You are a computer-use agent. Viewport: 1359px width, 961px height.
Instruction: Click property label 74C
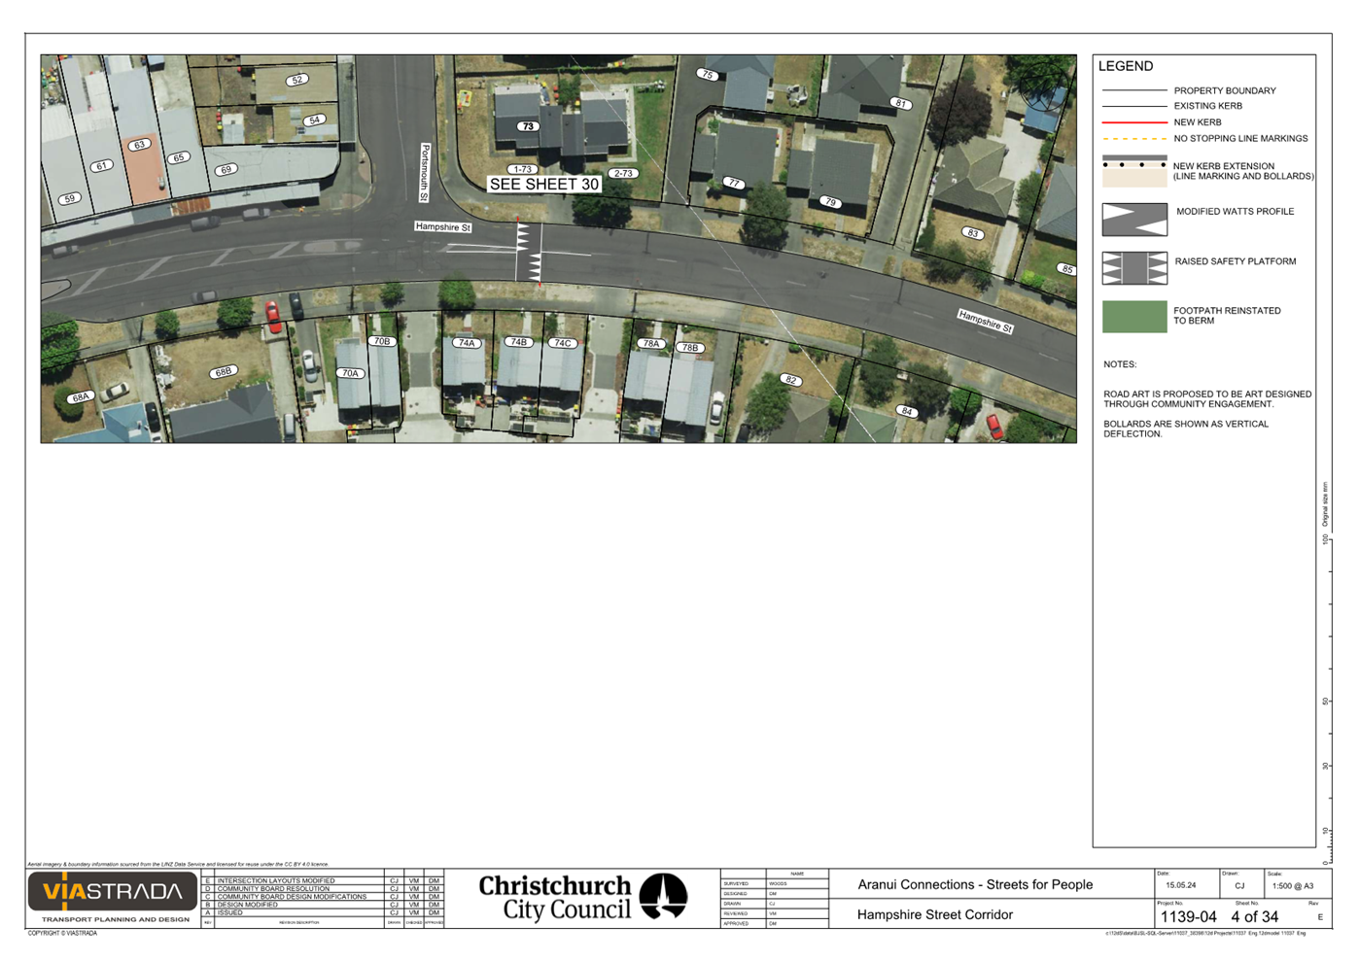562,343
